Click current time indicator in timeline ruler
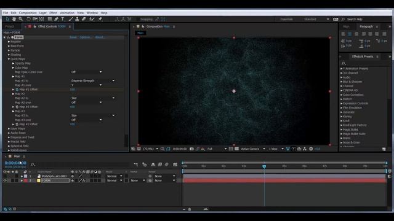394x221 pixels. pos(264,166)
